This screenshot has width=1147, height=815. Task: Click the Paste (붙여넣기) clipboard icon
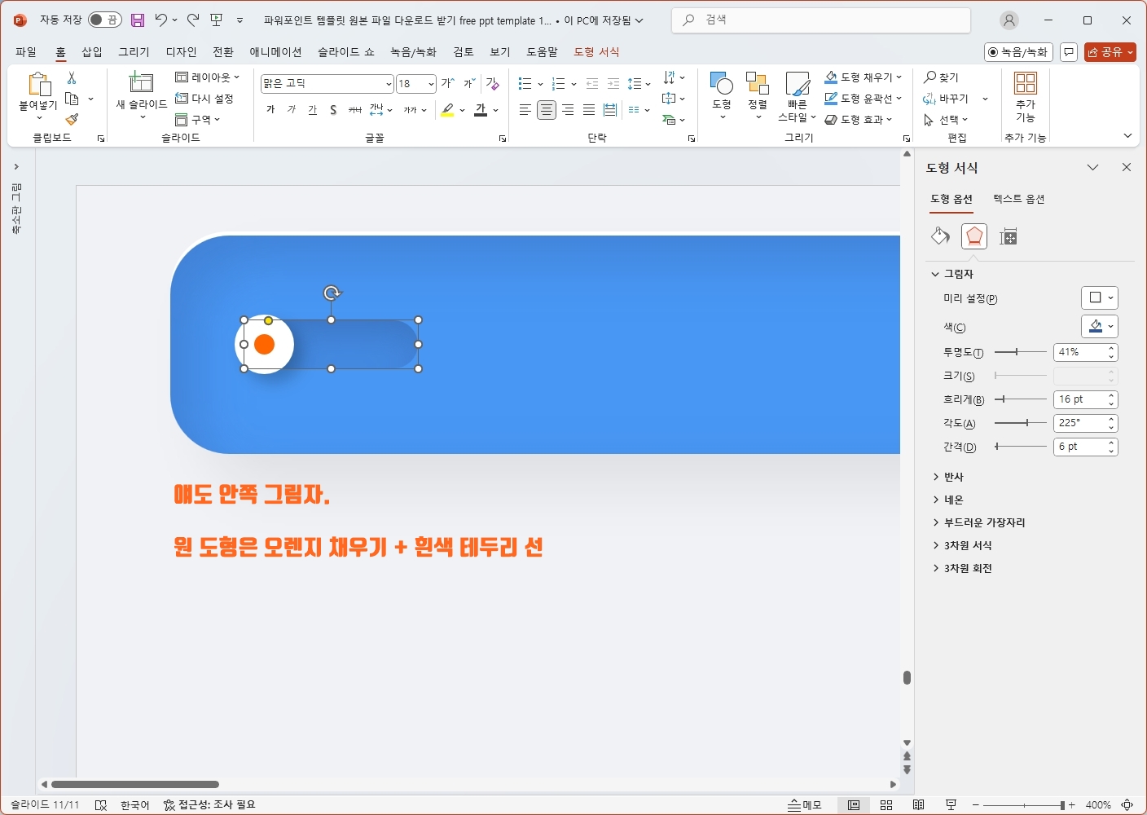pos(38,84)
